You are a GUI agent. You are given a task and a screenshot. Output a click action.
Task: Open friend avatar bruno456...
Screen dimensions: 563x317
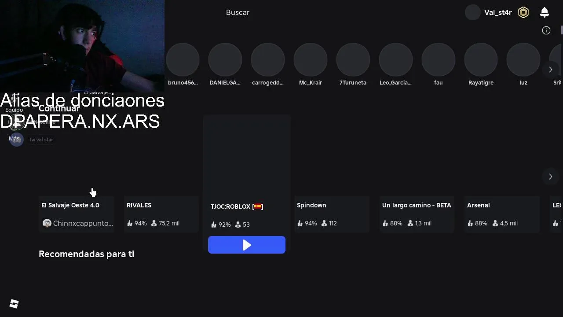(x=183, y=60)
